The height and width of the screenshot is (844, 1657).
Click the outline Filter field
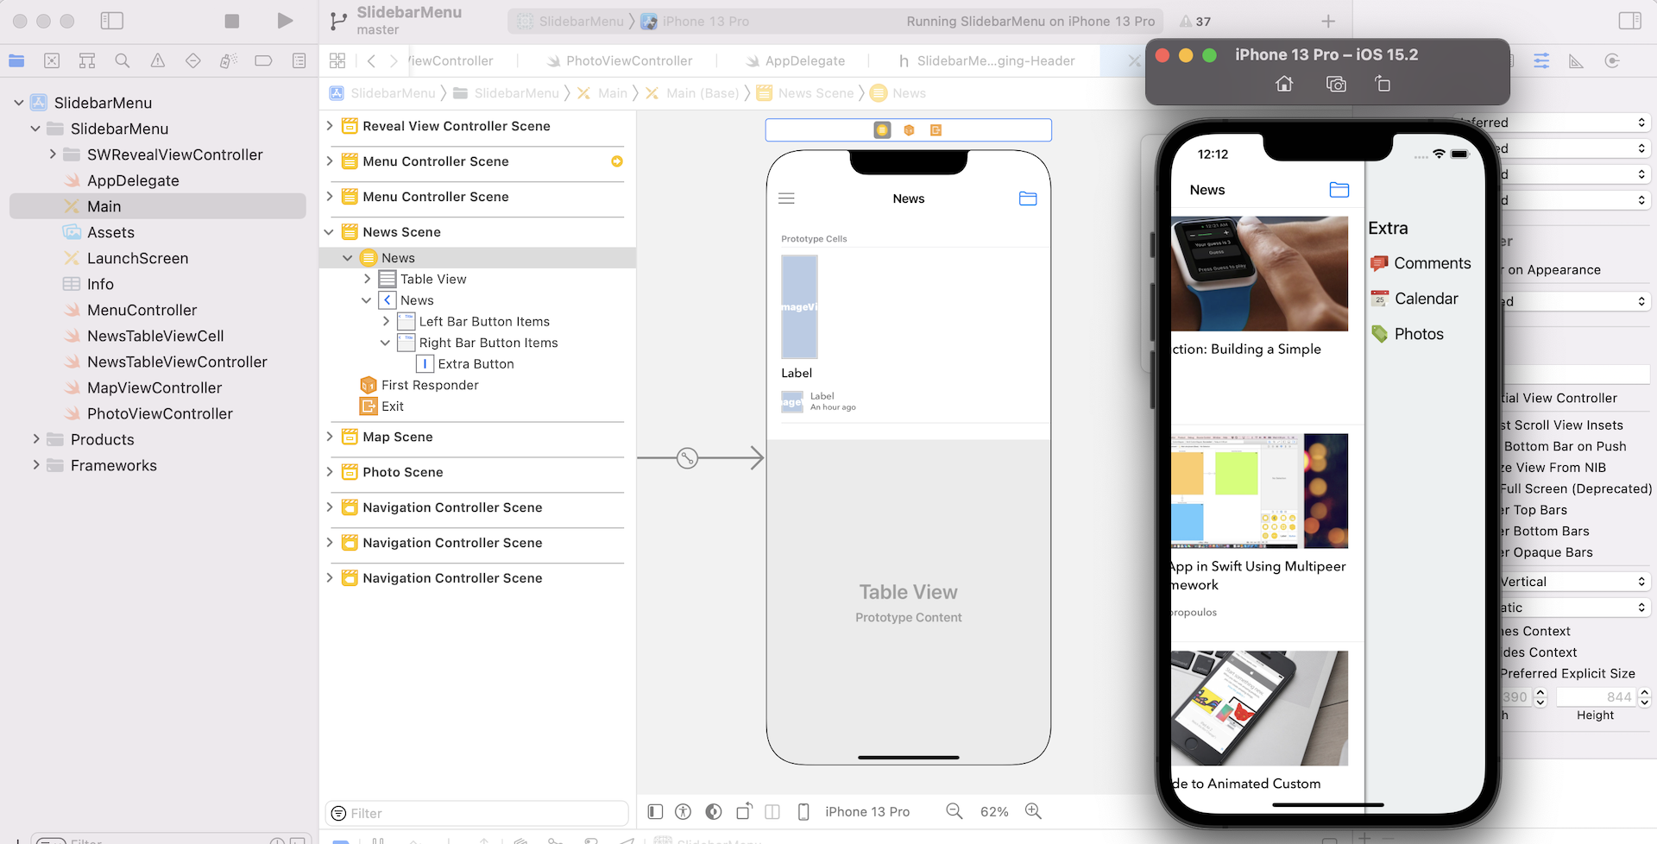(477, 813)
